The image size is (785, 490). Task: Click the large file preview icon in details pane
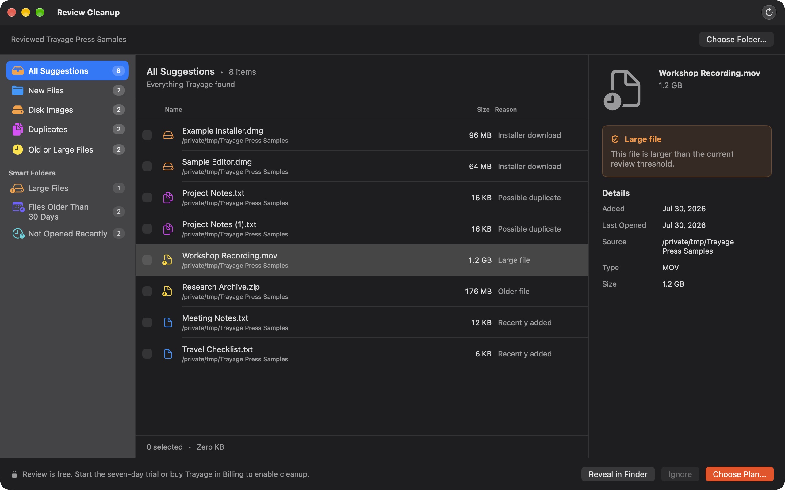tap(622, 90)
